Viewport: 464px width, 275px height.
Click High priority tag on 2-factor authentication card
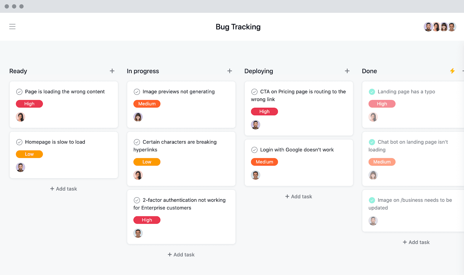click(x=147, y=220)
